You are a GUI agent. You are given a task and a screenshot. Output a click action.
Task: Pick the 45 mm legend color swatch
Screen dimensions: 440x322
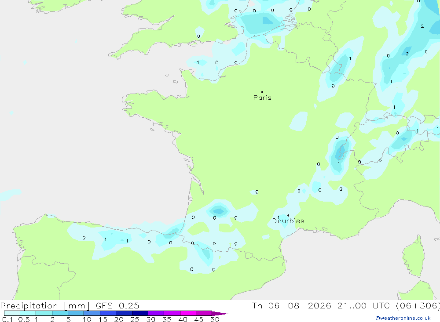pyautogui.click(x=204, y=313)
